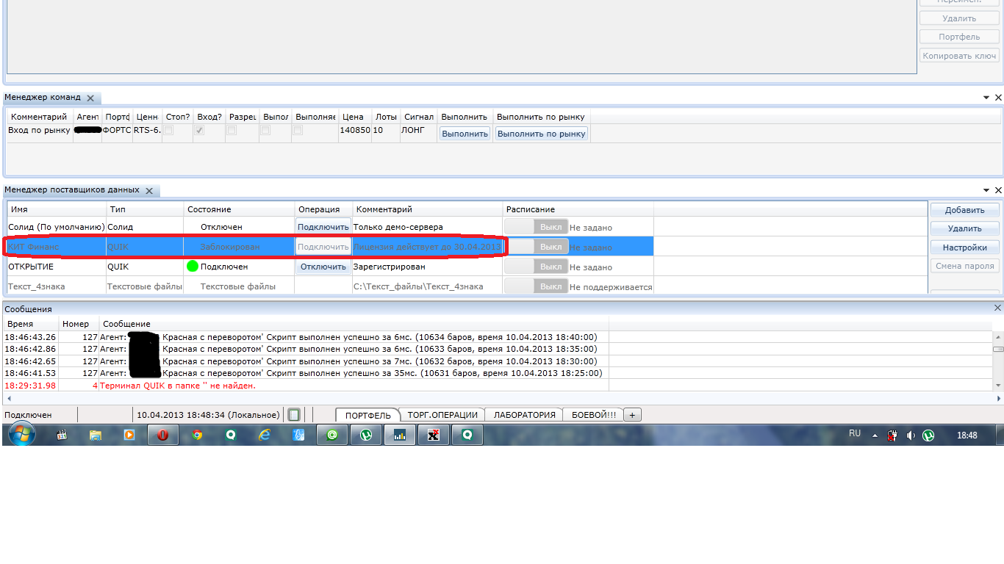
Task: Close the Менеджер команд tab
Action: [x=90, y=98]
